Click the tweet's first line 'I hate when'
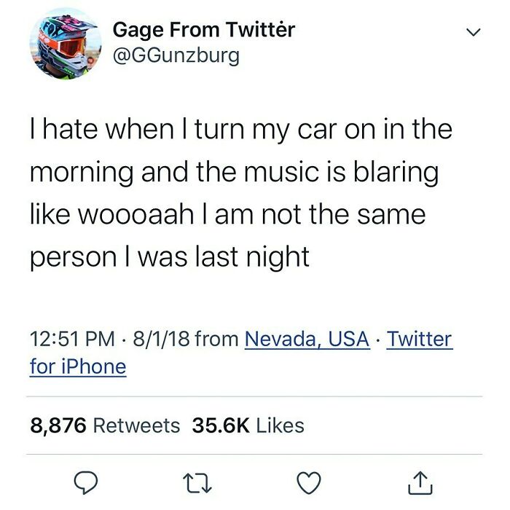Screen dimensions: 510x510 [x=102, y=130]
